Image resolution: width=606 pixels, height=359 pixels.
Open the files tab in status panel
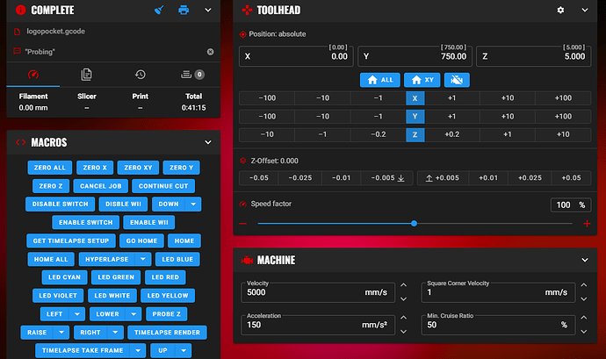(86, 75)
